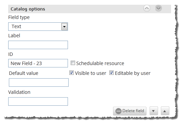The width and height of the screenshot is (182, 124).
Task: Click the Editable by user label text
Action: [133, 73]
